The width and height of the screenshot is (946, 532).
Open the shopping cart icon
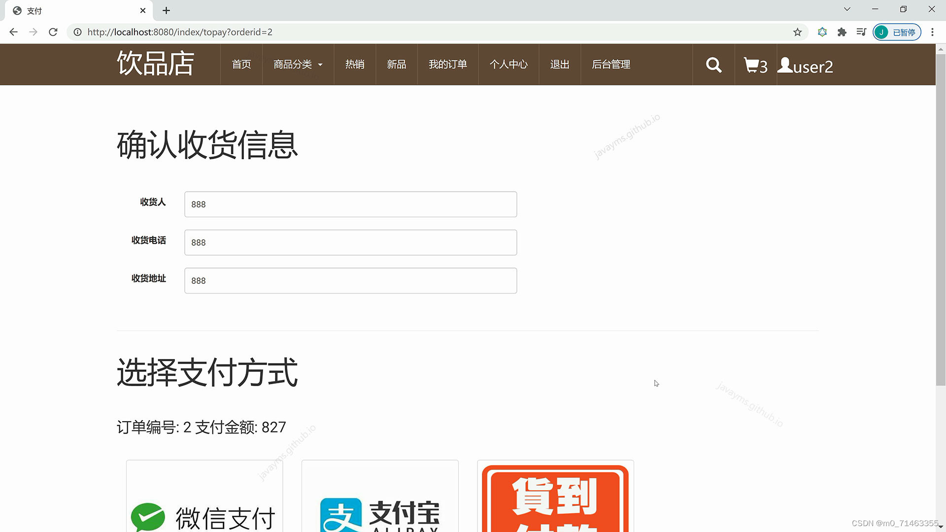[752, 65]
